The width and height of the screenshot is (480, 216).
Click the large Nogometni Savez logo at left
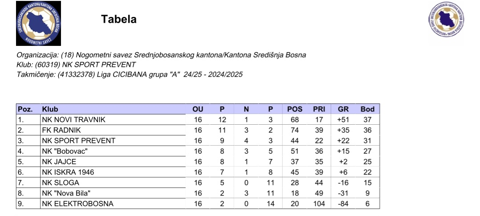click(39, 23)
